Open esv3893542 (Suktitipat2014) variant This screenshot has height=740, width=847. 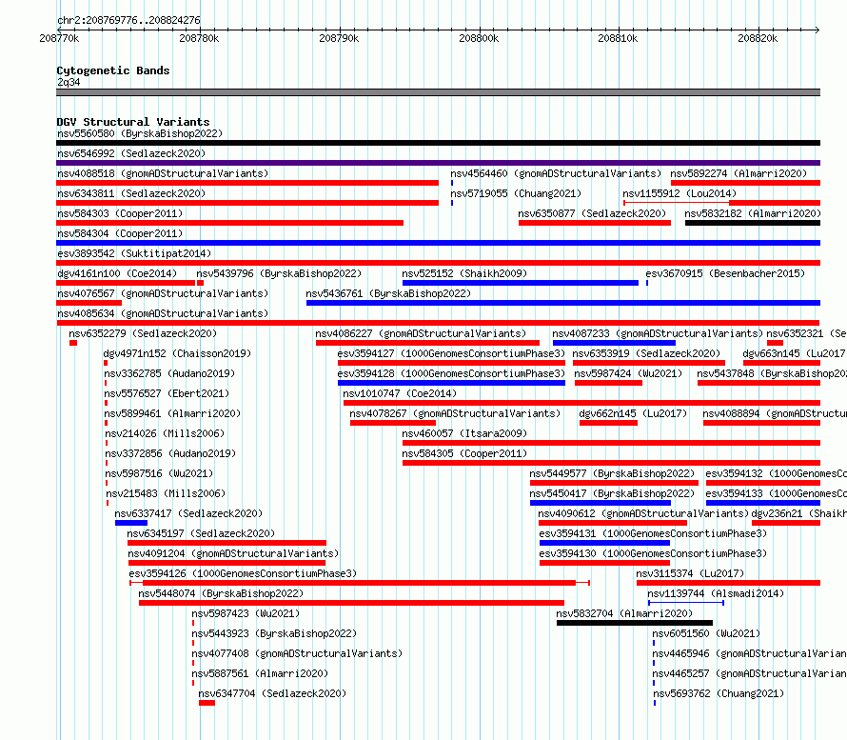tap(438, 263)
